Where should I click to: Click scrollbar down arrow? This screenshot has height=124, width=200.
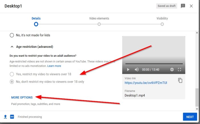coord(197,109)
